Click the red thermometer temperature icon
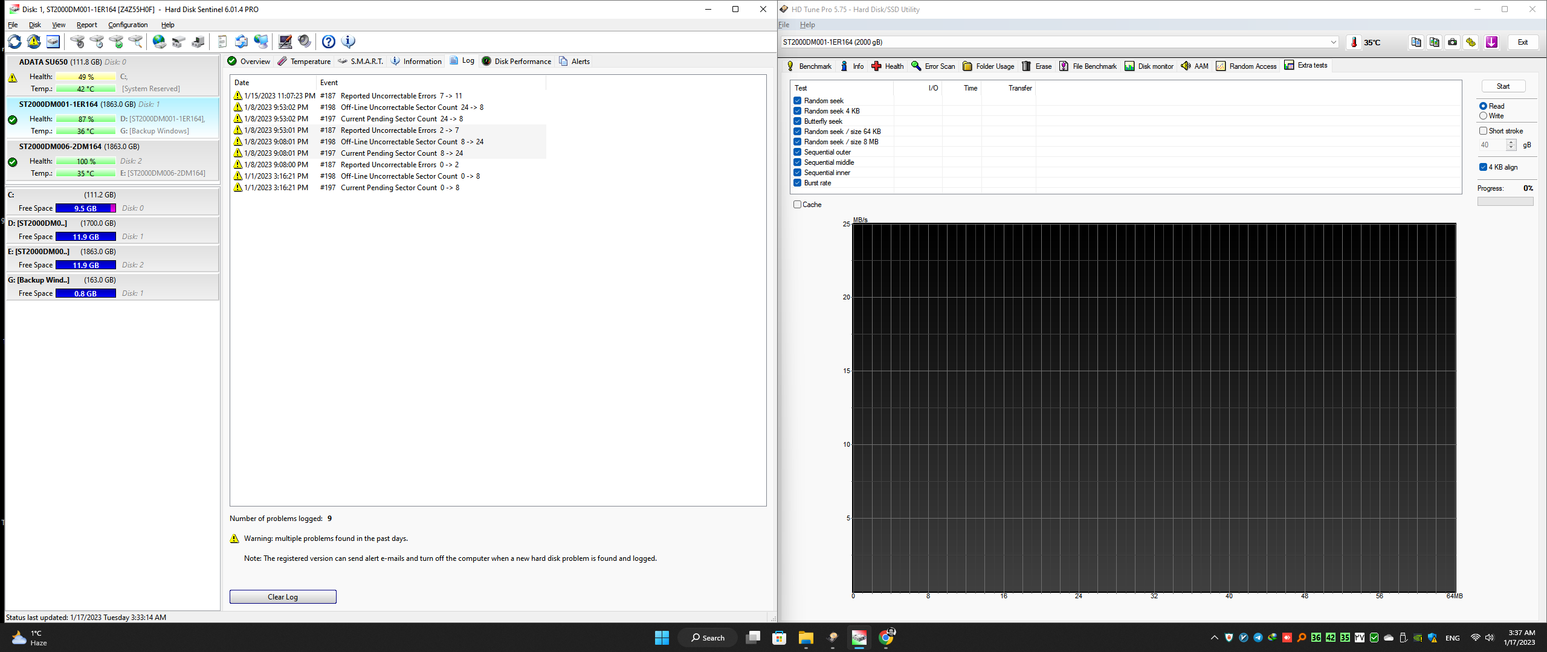The height and width of the screenshot is (652, 1547). (x=1354, y=42)
